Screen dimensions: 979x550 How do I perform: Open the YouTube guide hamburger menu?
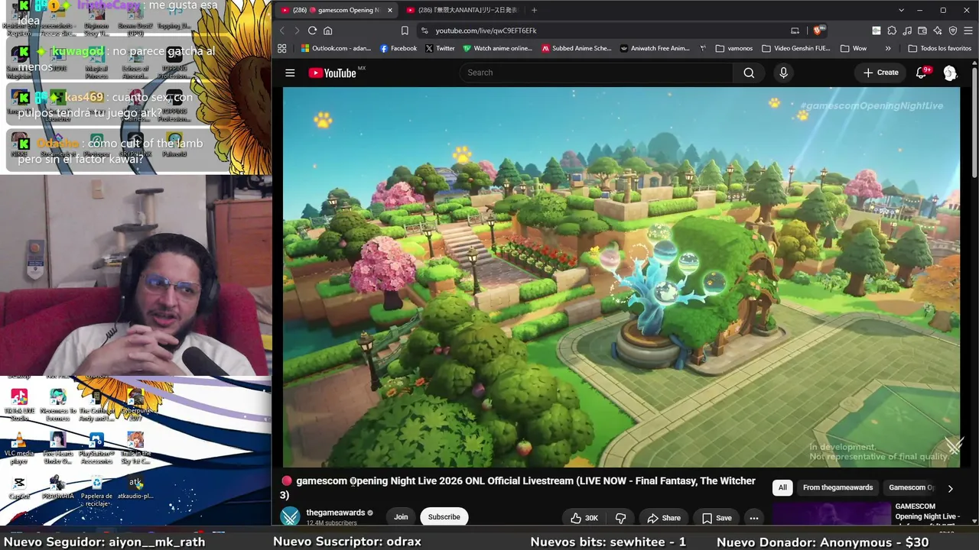(x=290, y=73)
